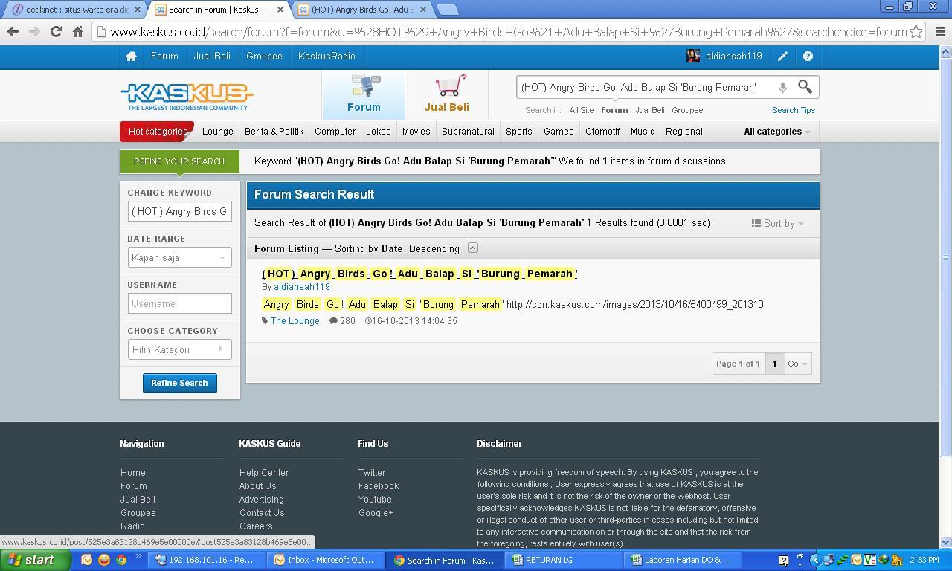Open the Date Range 'Kapan saja' dropdown

[179, 257]
